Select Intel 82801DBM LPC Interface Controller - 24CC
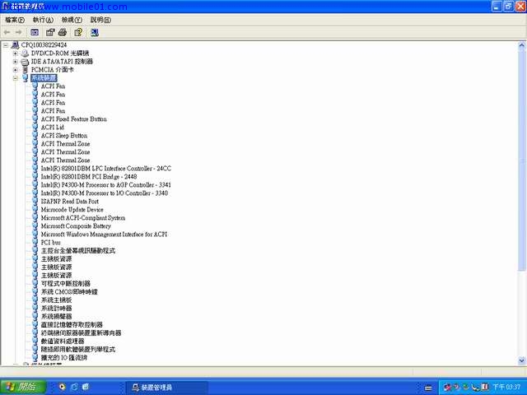527x395 pixels. click(106, 168)
